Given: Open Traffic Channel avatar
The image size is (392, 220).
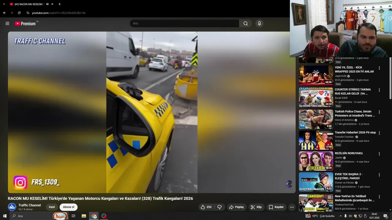Looking at the screenshot, I should (12, 207).
